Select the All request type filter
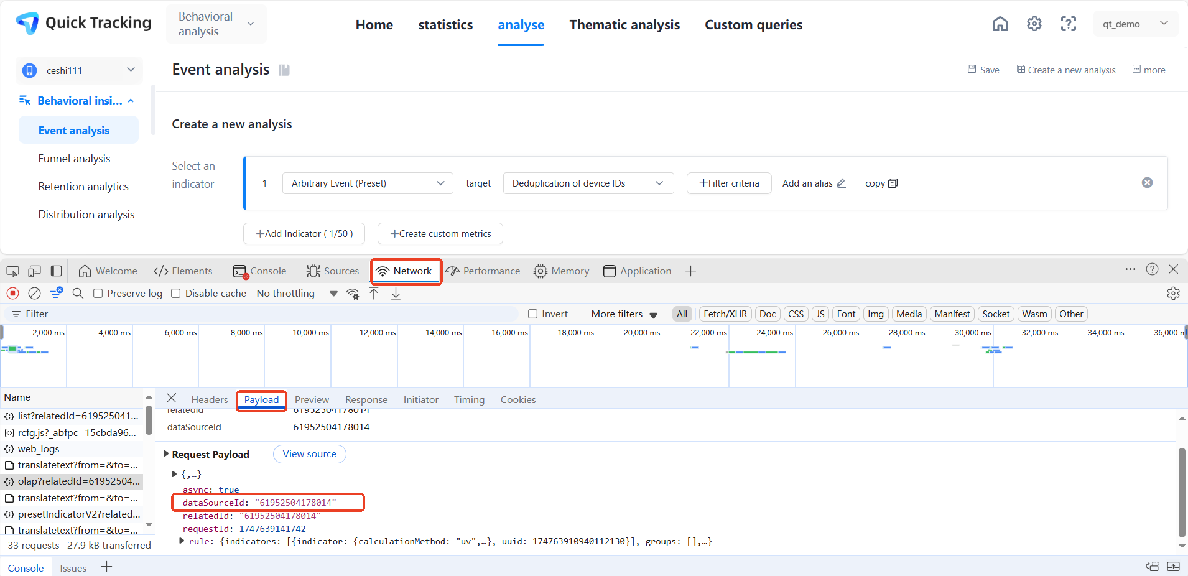The image size is (1188, 576). pos(682,314)
